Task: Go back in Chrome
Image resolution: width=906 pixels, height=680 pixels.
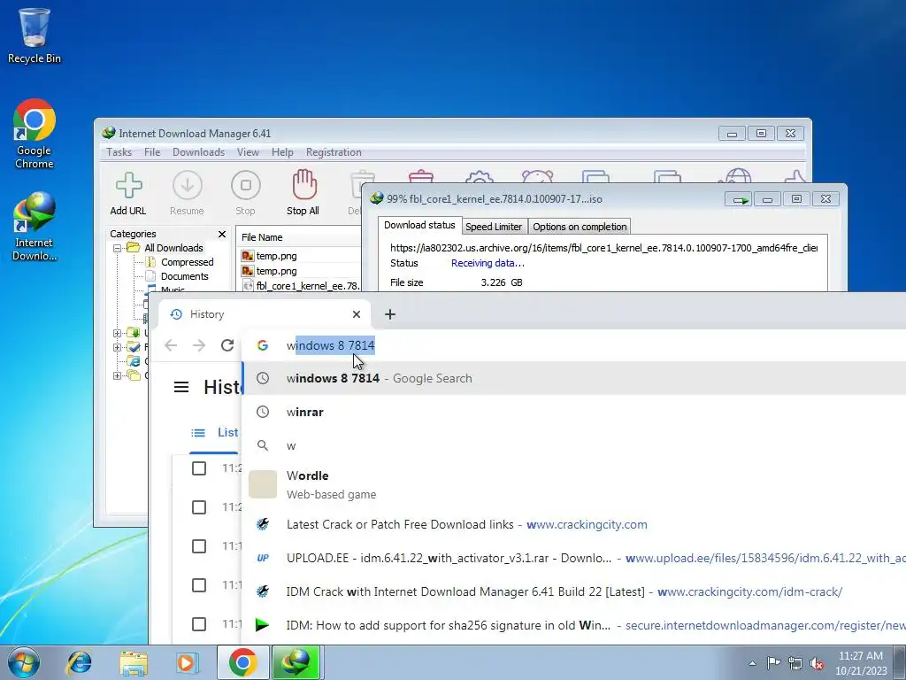Action: 171,345
